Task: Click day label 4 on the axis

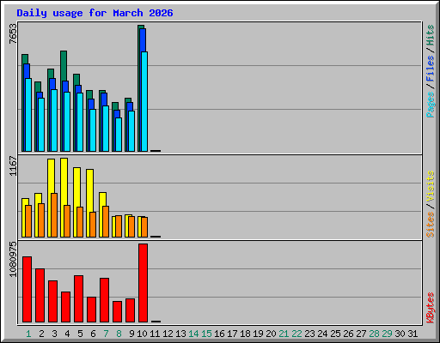Action: 67,334
